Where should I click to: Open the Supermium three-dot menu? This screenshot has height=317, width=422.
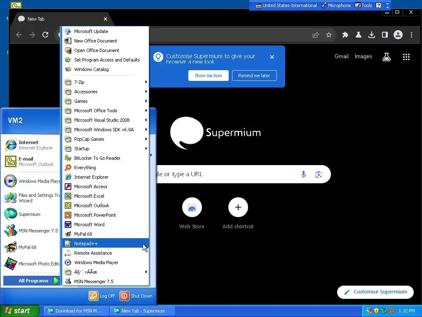pyautogui.click(x=411, y=35)
